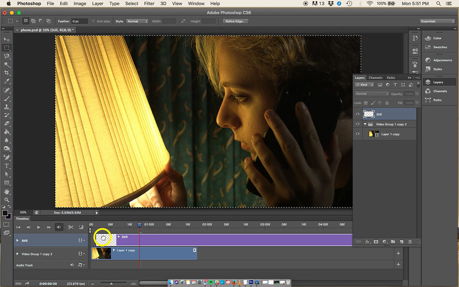Open the Style dropdown set to Normal
459x287 pixels.
(x=137, y=21)
